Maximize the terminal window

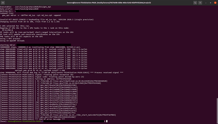210,3
